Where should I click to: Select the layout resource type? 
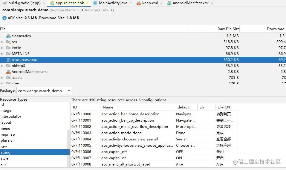[x=33, y=122]
